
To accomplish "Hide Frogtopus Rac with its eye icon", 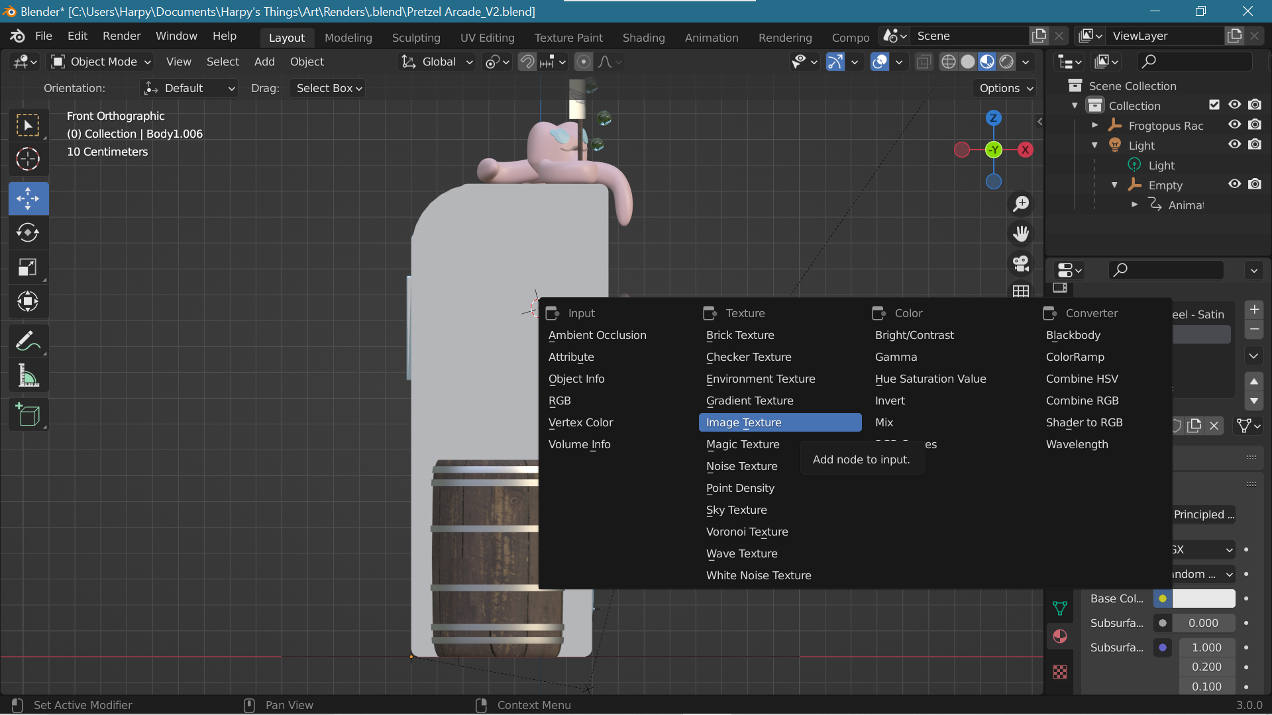I will tap(1234, 124).
